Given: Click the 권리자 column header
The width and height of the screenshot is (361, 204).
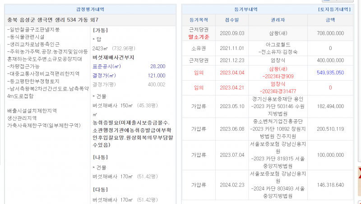Looking at the screenshot, I should tap(278, 20).
